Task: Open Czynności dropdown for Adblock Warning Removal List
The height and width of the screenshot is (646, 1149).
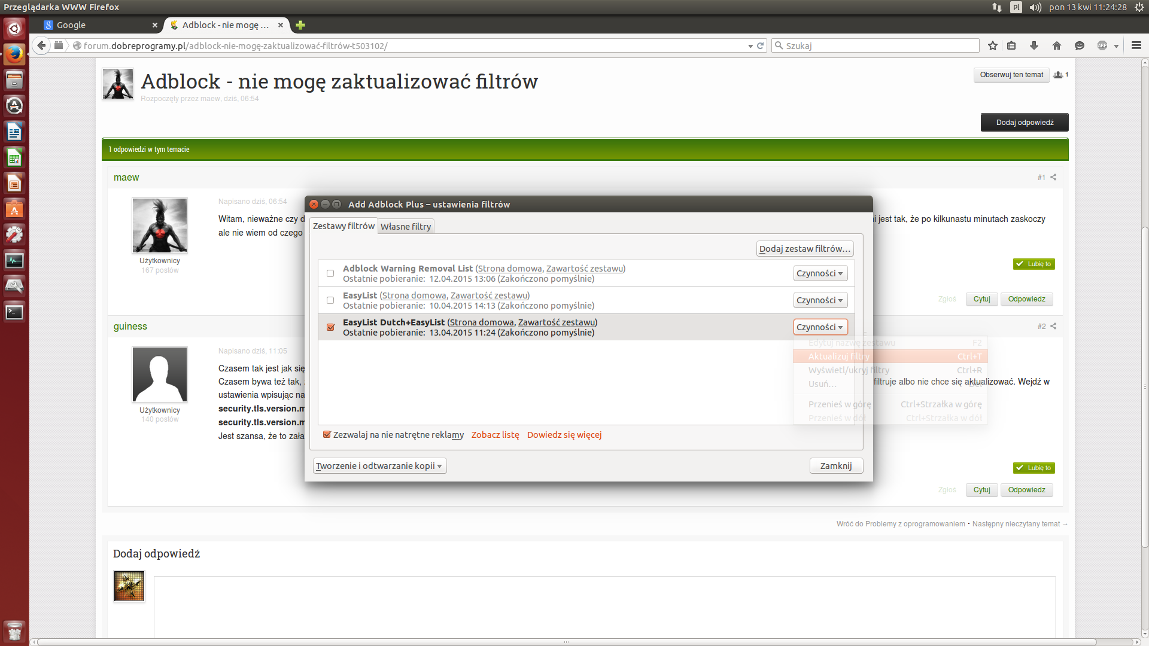Action: click(820, 273)
